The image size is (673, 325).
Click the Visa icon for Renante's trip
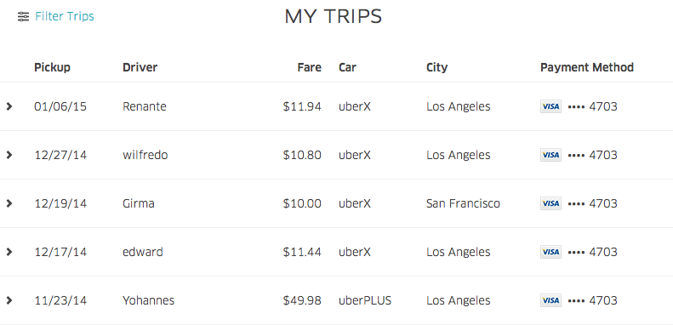click(x=550, y=106)
